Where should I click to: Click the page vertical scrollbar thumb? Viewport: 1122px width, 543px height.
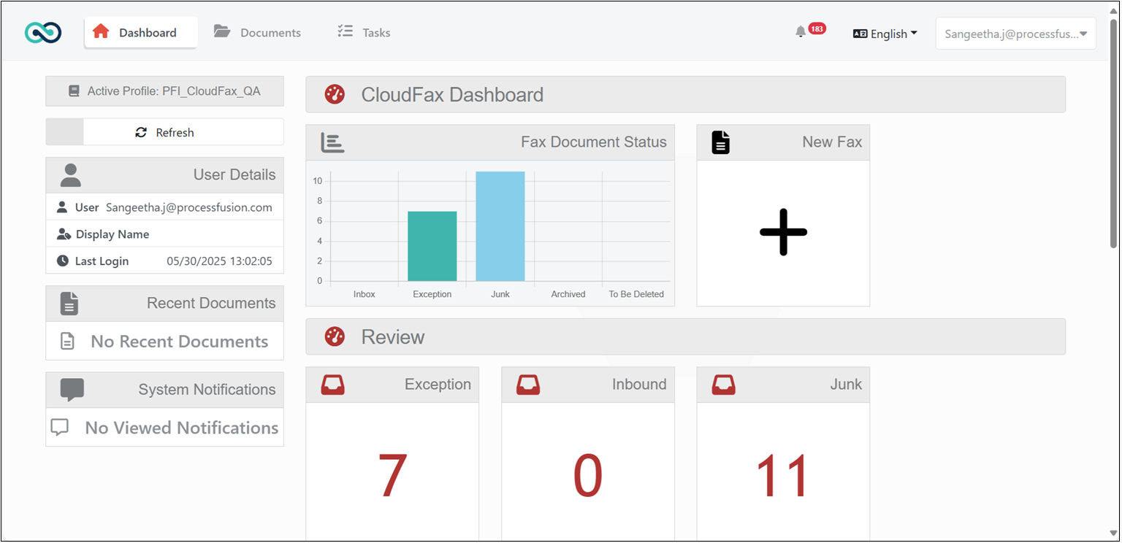[1114, 134]
